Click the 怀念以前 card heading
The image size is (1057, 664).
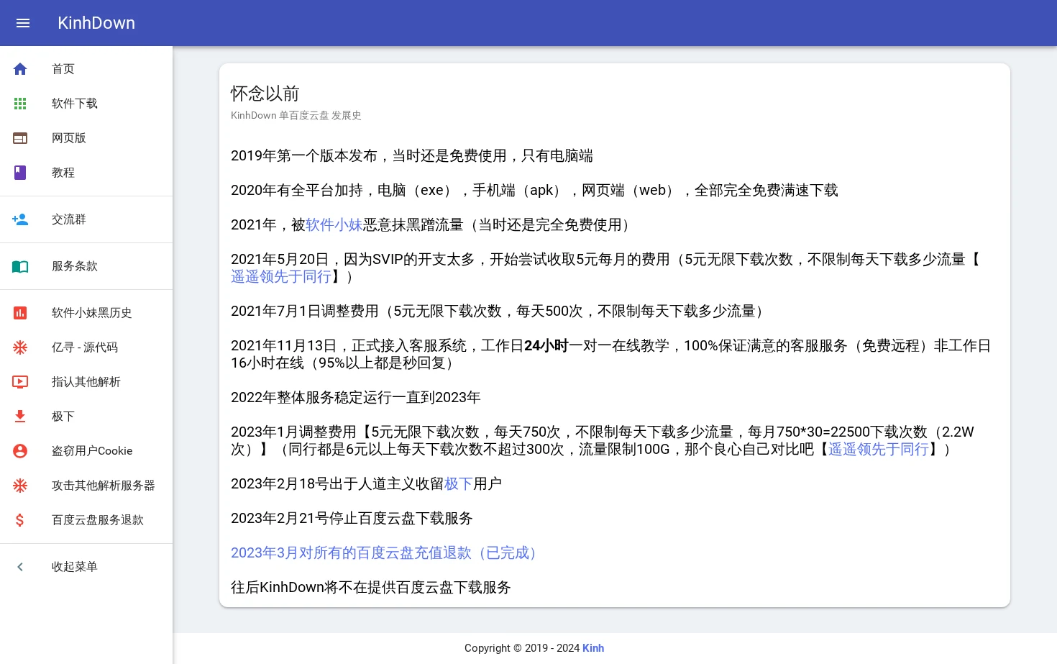tap(265, 94)
